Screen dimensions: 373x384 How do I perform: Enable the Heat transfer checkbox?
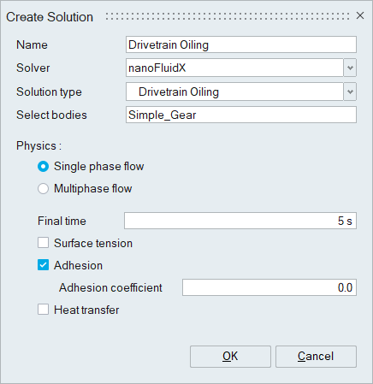[x=43, y=310]
